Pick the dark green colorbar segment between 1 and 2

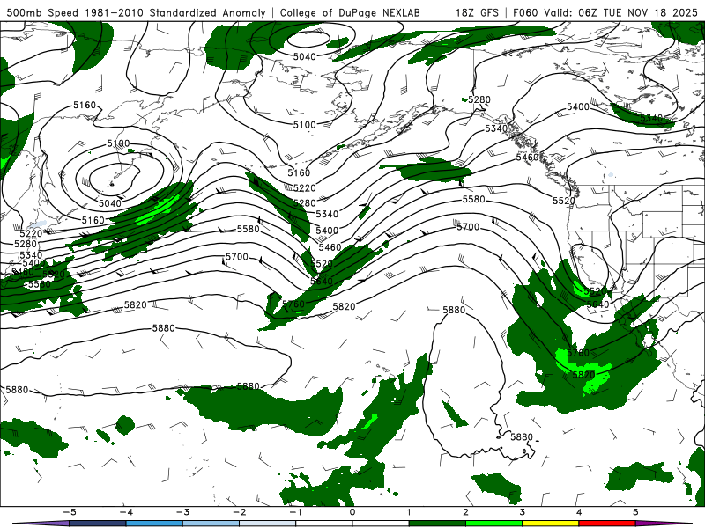coord(437,524)
